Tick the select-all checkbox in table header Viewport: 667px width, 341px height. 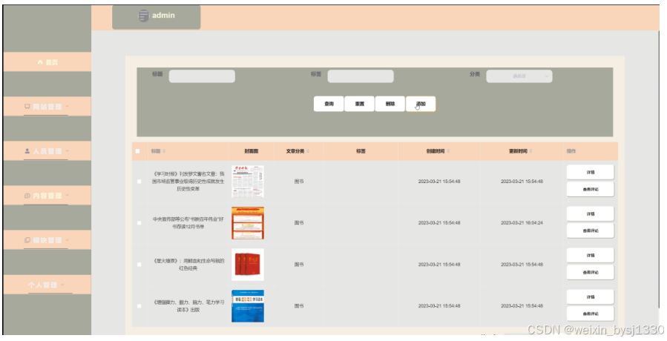tap(137, 151)
